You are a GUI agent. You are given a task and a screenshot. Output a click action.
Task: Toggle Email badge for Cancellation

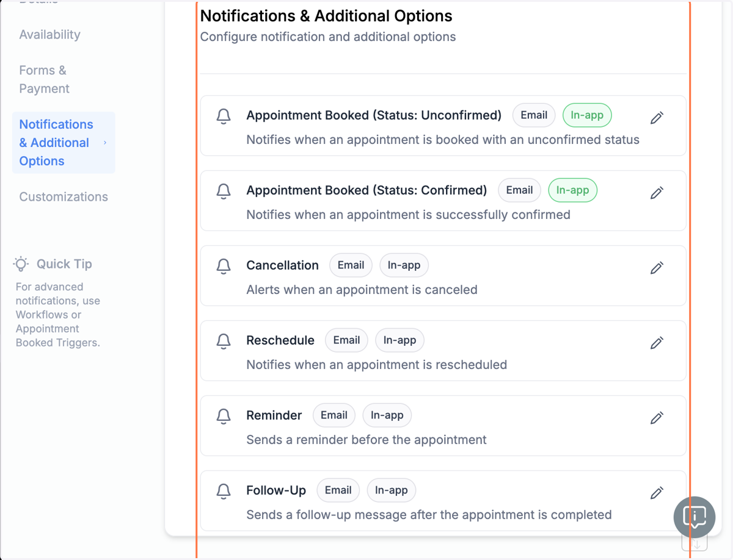coord(351,265)
